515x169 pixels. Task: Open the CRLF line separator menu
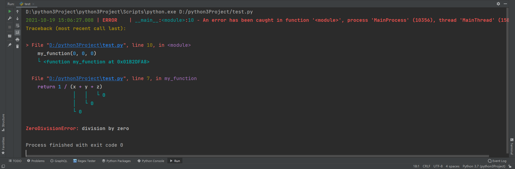point(426,166)
